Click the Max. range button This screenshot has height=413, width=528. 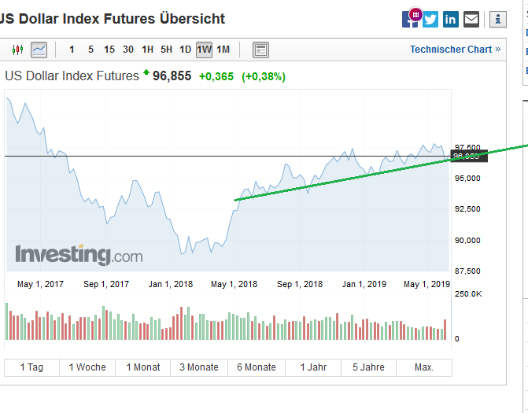(424, 367)
